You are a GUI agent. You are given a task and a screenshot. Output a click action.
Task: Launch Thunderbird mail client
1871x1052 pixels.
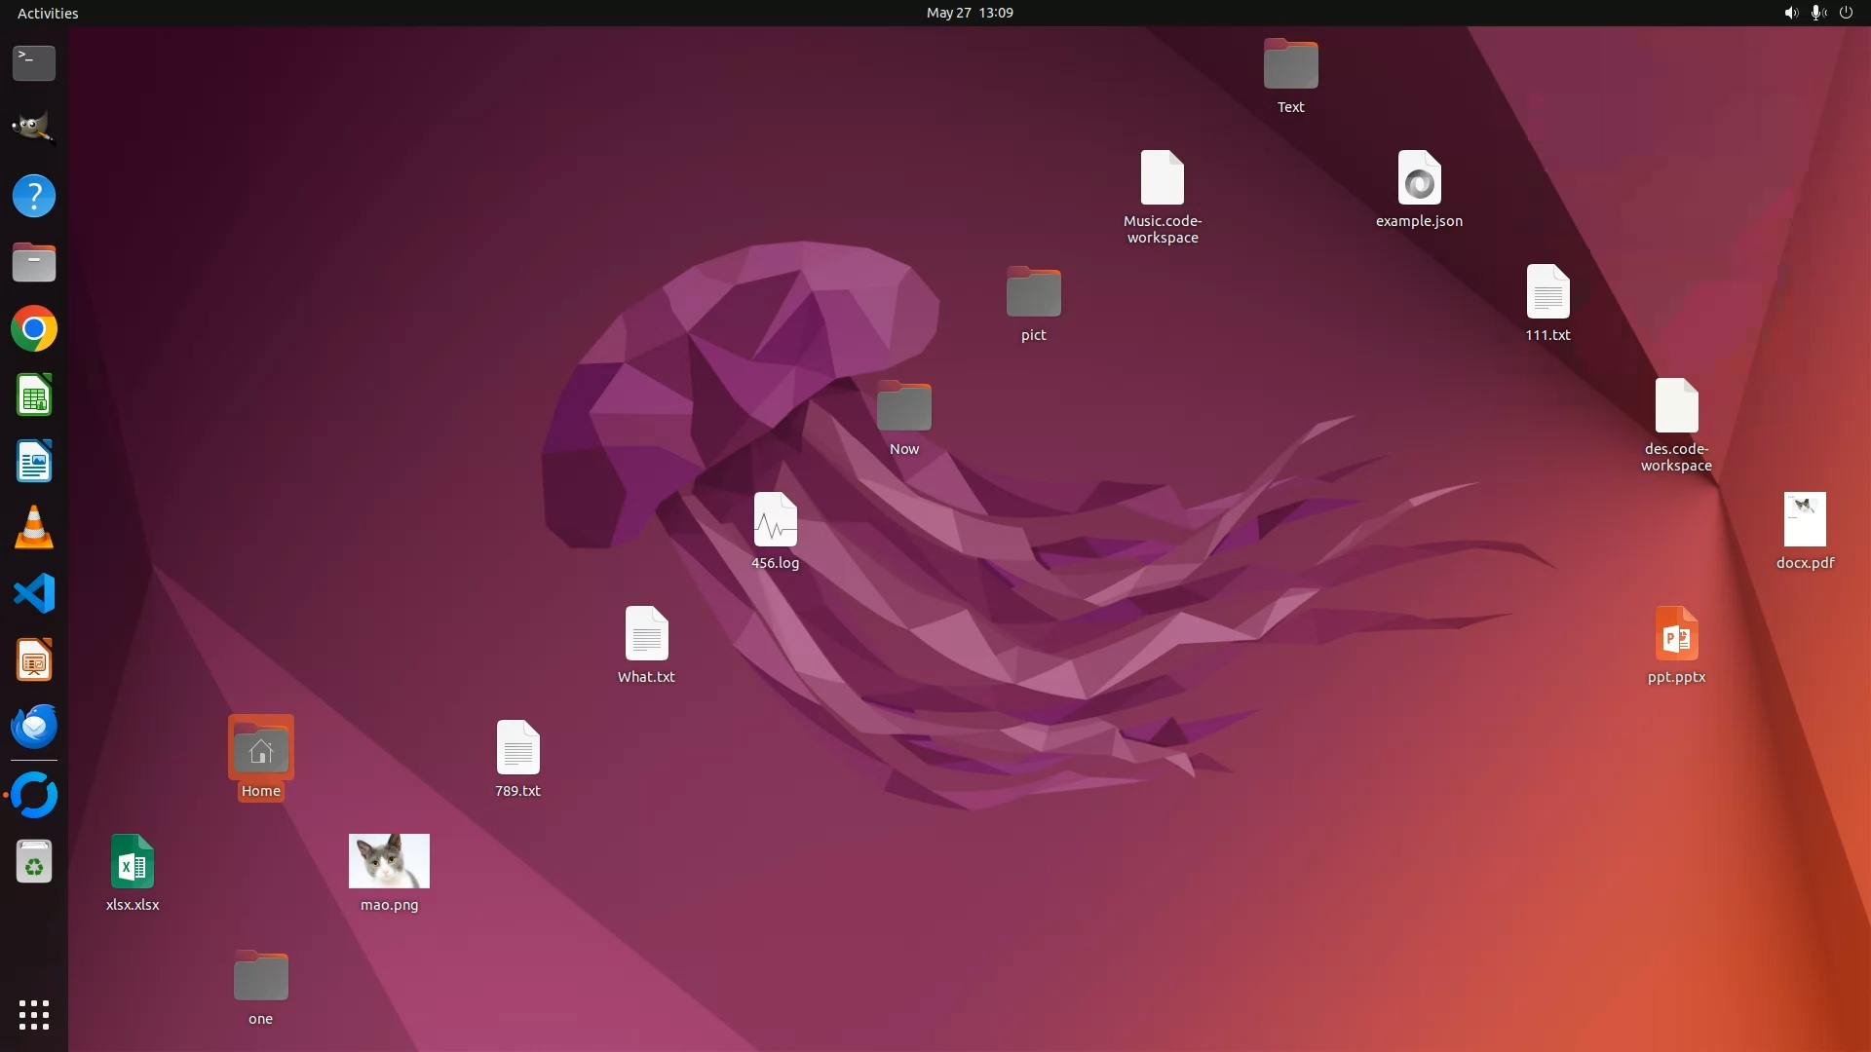tap(34, 727)
